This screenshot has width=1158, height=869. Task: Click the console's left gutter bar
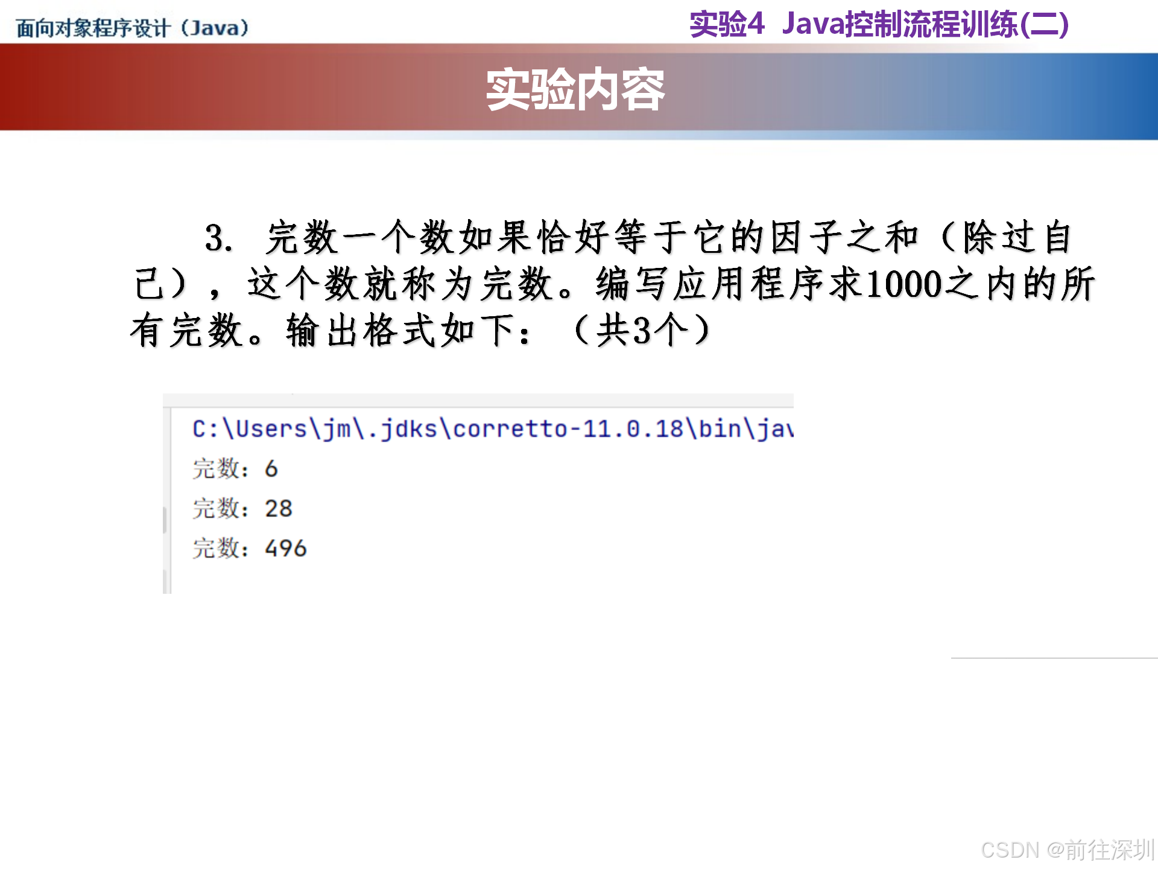pyautogui.click(x=166, y=519)
